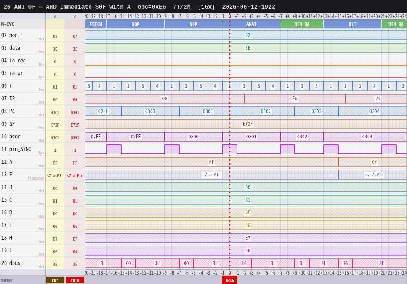Click PC value 0304 in waveform
This screenshot has width=407, height=284.
pyautogui.click(x=374, y=111)
